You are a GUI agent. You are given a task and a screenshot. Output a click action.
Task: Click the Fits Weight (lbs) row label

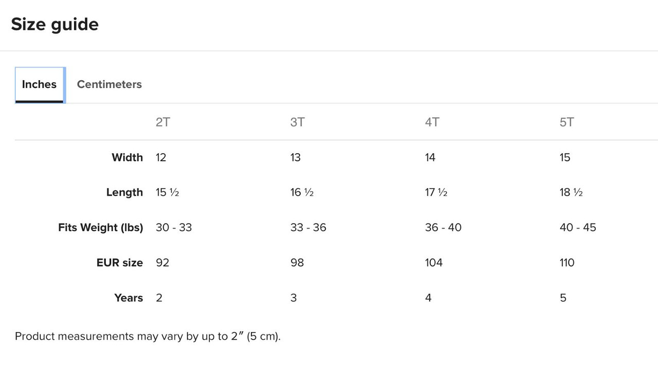point(100,228)
